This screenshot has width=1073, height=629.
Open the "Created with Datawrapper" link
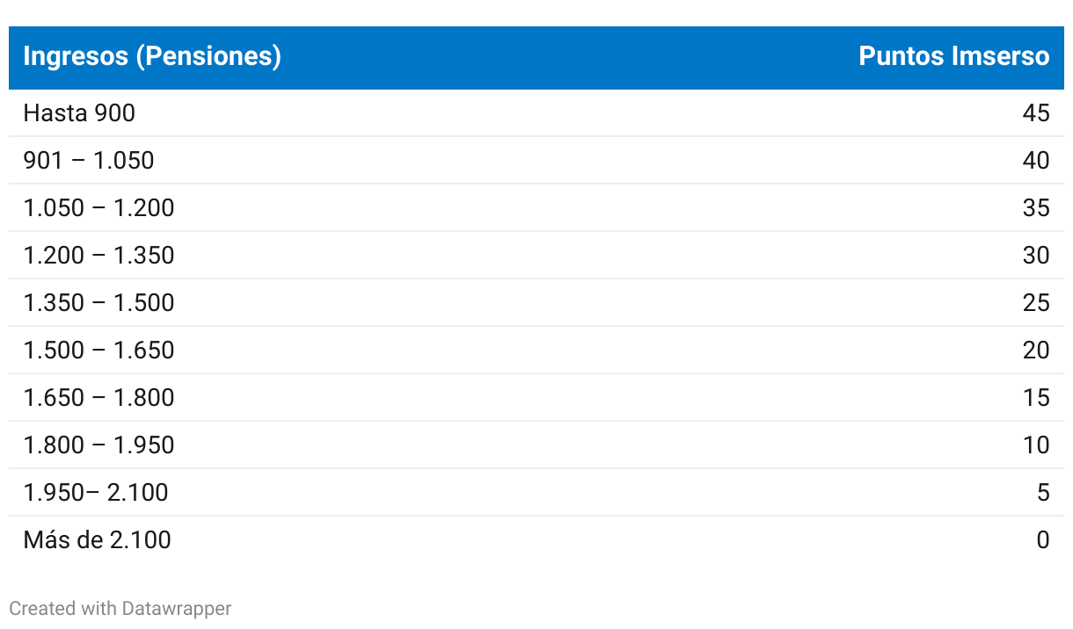click(120, 608)
